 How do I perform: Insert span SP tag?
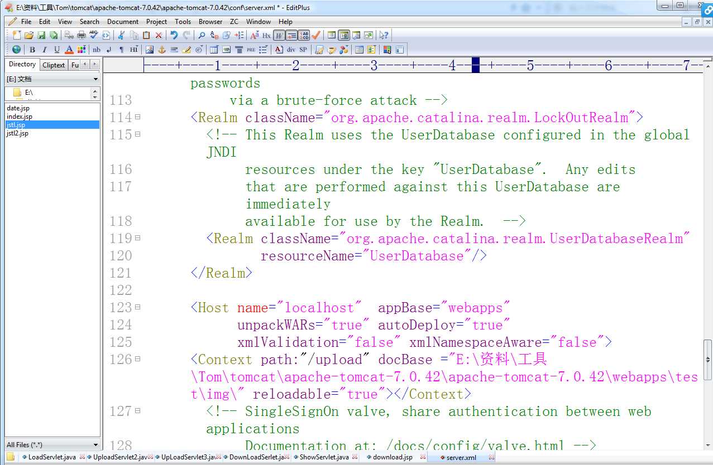coord(303,50)
